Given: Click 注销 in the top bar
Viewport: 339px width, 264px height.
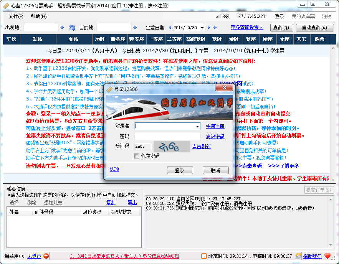Looking at the screenshot, I should tap(327, 16).
